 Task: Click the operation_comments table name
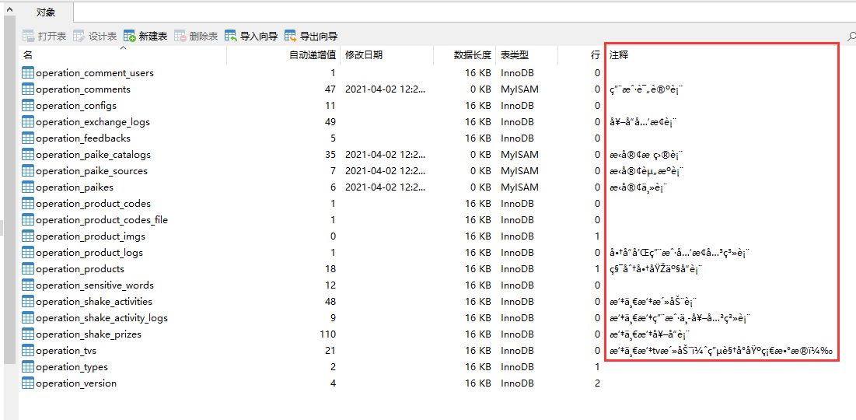[x=83, y=89]
